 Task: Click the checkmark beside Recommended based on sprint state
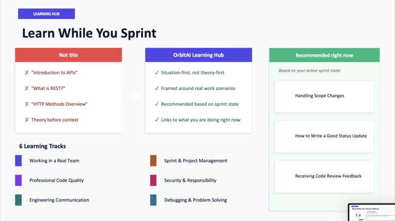157,104
